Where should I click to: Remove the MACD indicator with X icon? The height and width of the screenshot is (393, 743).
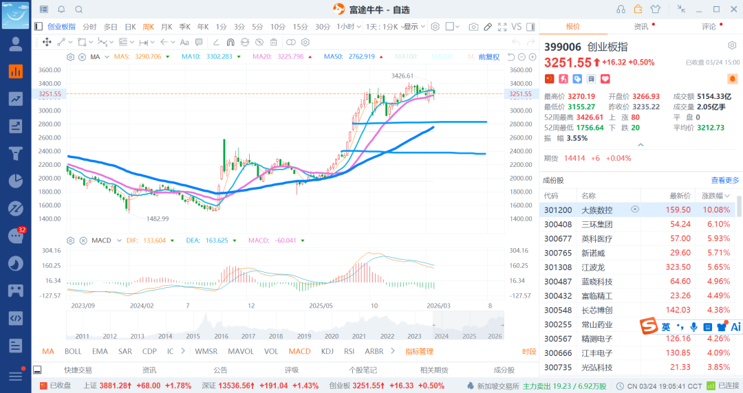(x=83, y=240)
